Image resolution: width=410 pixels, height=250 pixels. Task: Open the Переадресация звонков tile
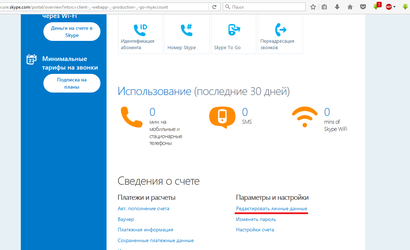click(x=280, y=35)
